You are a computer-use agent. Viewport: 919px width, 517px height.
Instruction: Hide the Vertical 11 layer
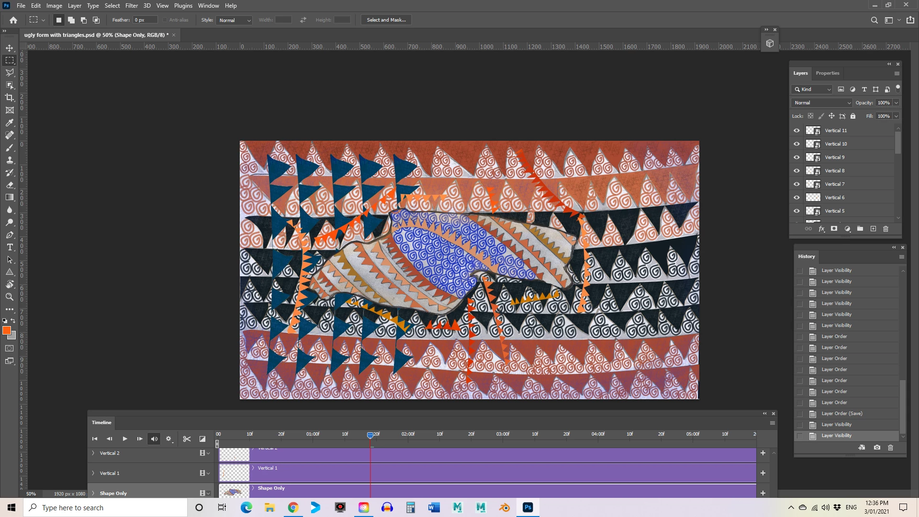click(x=797, y=131)
